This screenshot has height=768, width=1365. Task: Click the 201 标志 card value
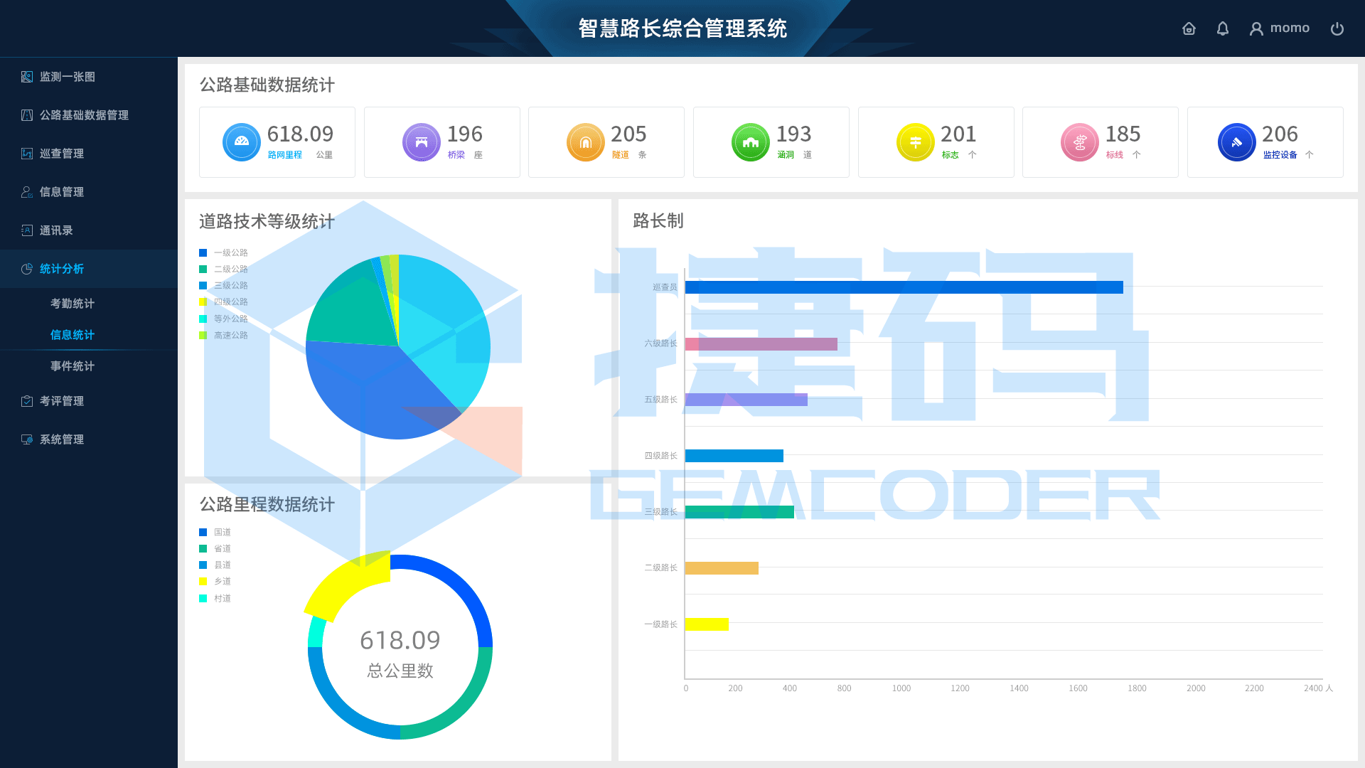point(958,134)
